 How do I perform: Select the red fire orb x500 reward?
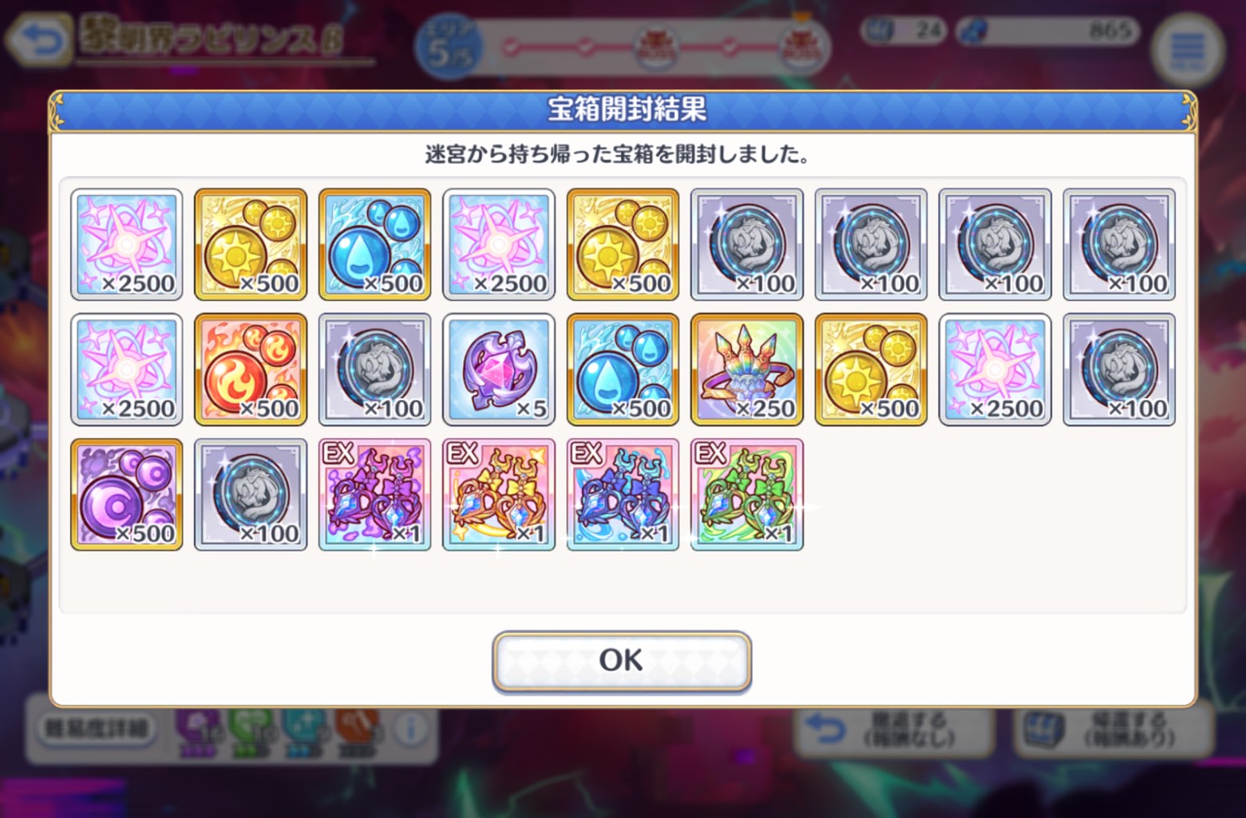251,369
